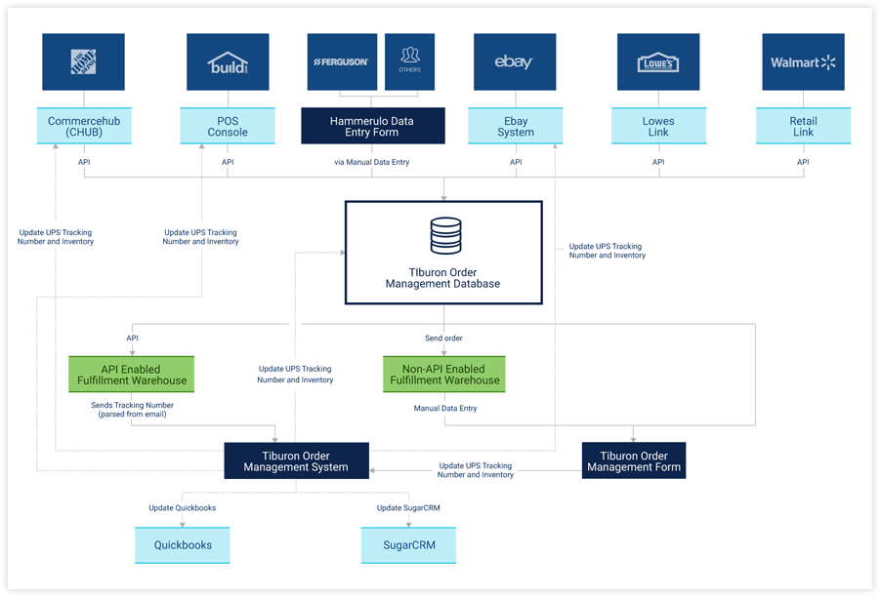Click the Lowe's logo tile
This screenshot has width=881, height=598.
(x=658, y=61)
